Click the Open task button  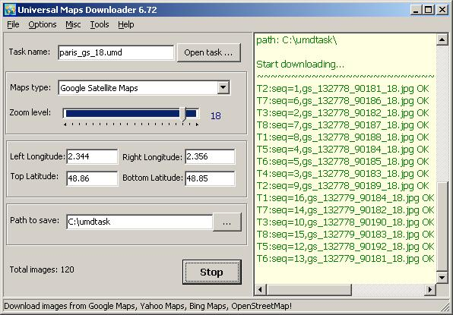click(x=209, y=52)
